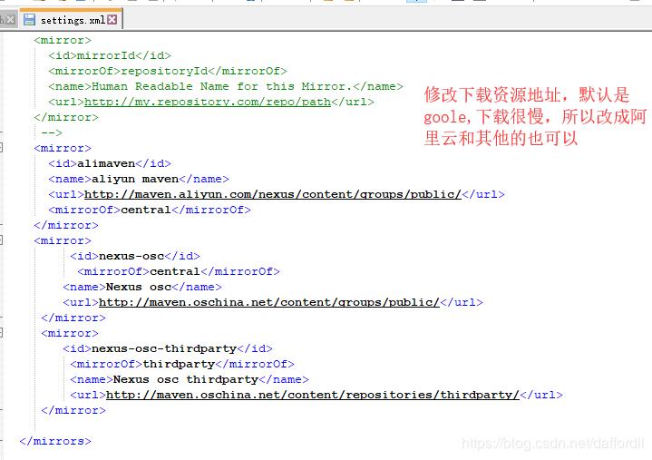Click the red Chinese annotation text
The width and height of the screenshot is (652, 460).
[535, 117]
